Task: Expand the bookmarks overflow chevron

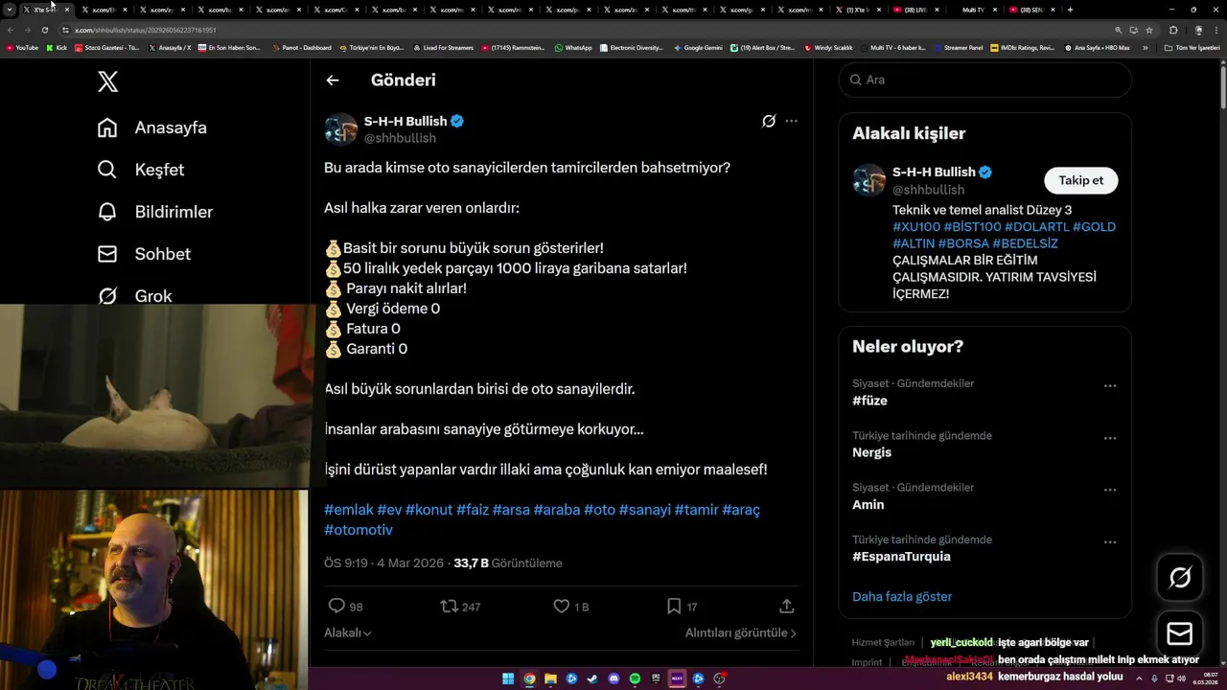Action: point(1145,47)
